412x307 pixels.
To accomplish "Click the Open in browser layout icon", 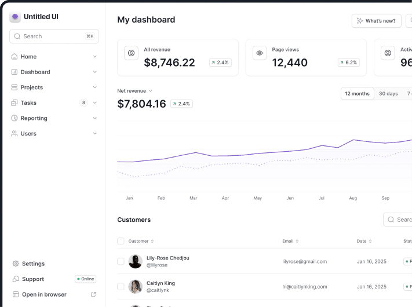I will (16, 294).
